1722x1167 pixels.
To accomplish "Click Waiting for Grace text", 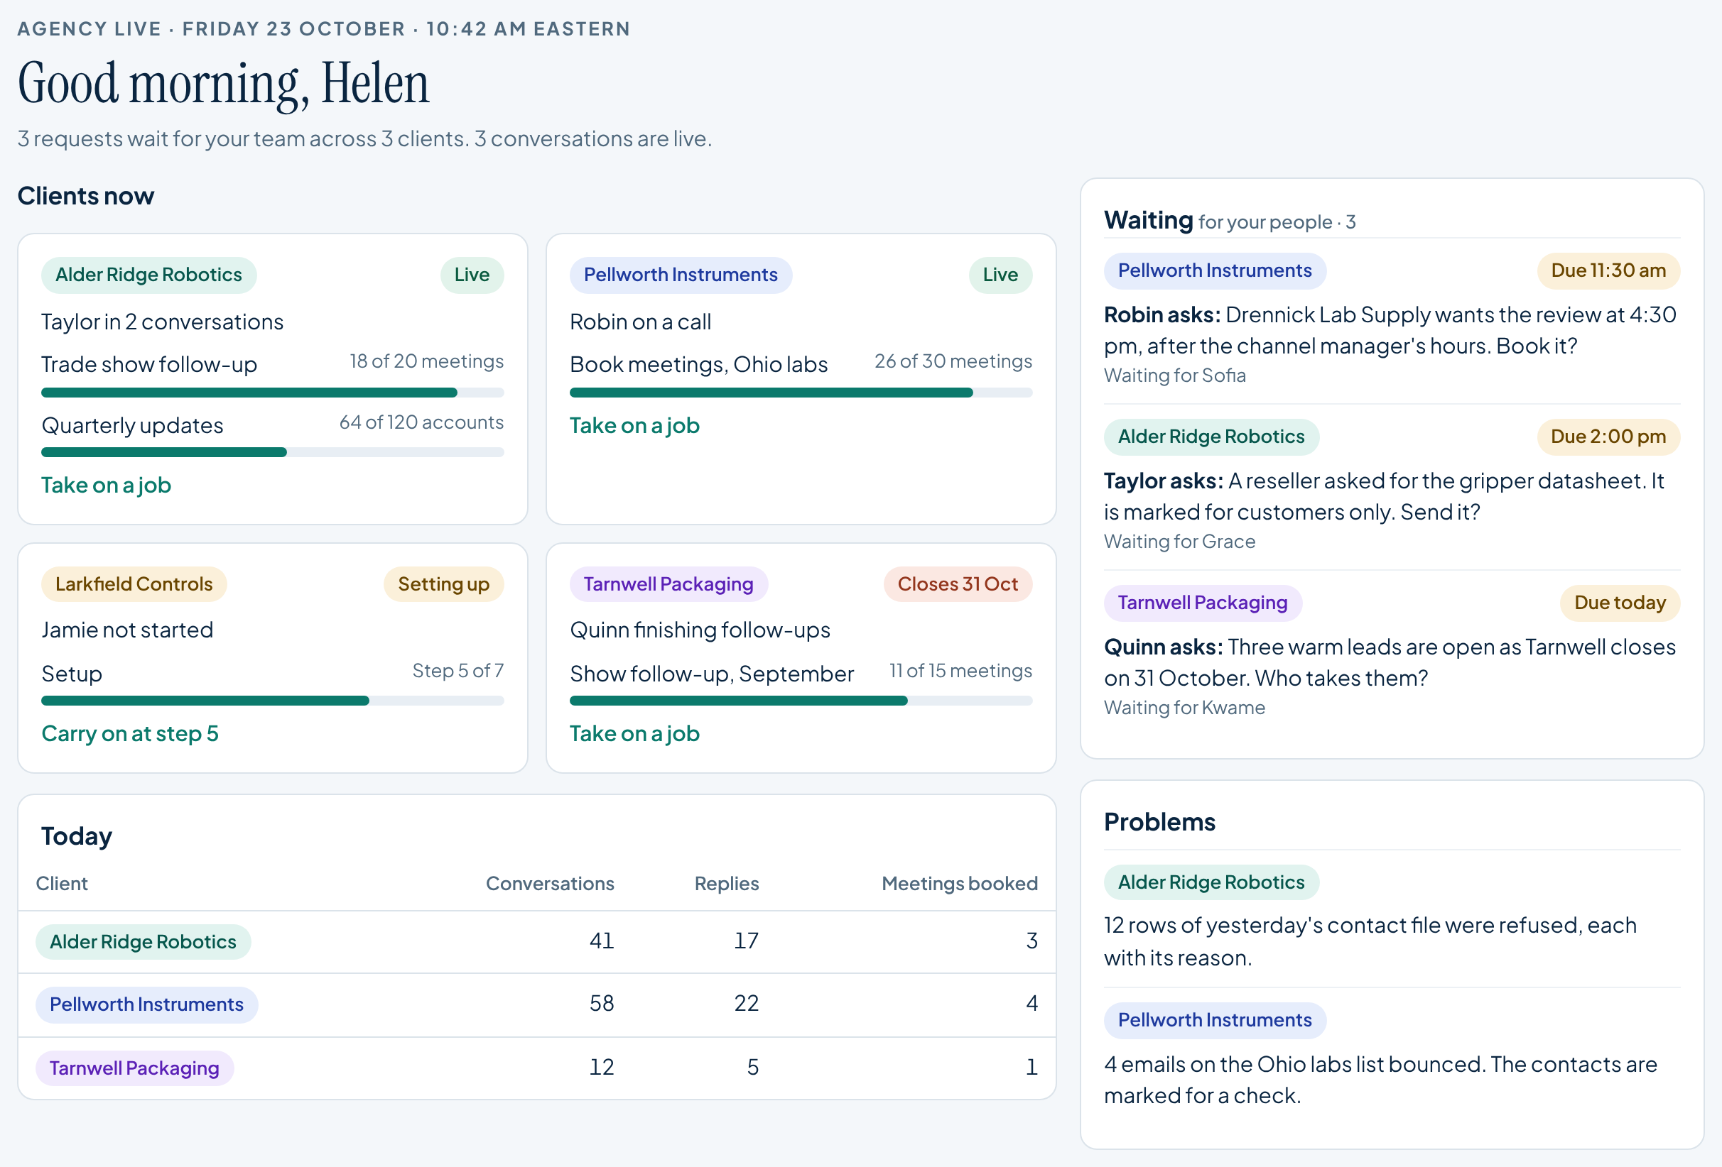I will tap(1180, 542).
